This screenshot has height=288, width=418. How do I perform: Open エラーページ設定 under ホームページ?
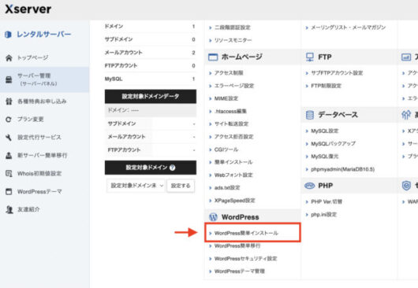click(x=234, y=86)
